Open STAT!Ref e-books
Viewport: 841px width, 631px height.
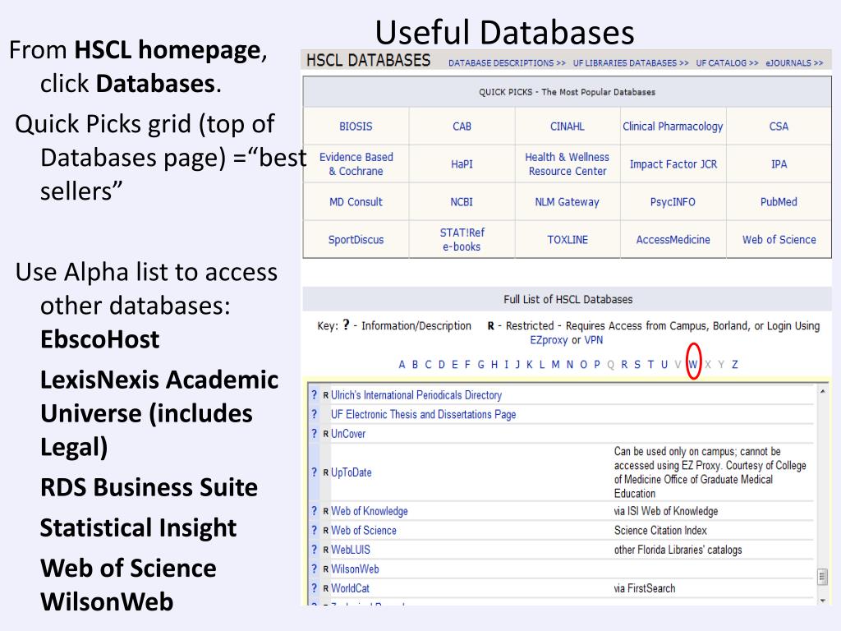coord(462,240)
